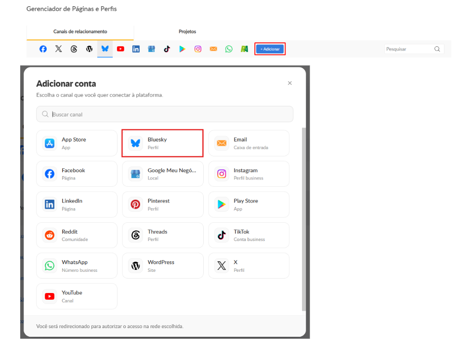Viewport: 470px width, 344px height.
Task: Click the search magnifier in Pesquisar box
Action: click(437, 49)
